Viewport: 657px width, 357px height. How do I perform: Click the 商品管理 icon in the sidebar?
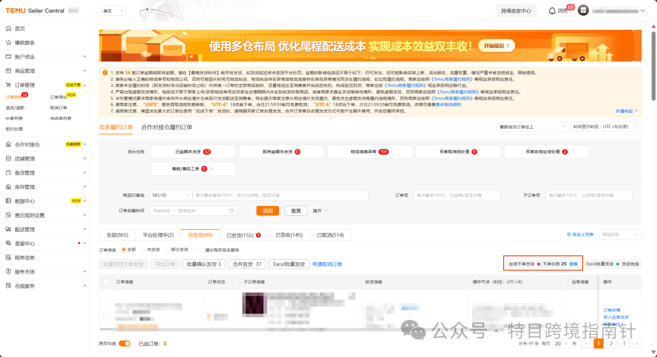[x=9, y=71]
